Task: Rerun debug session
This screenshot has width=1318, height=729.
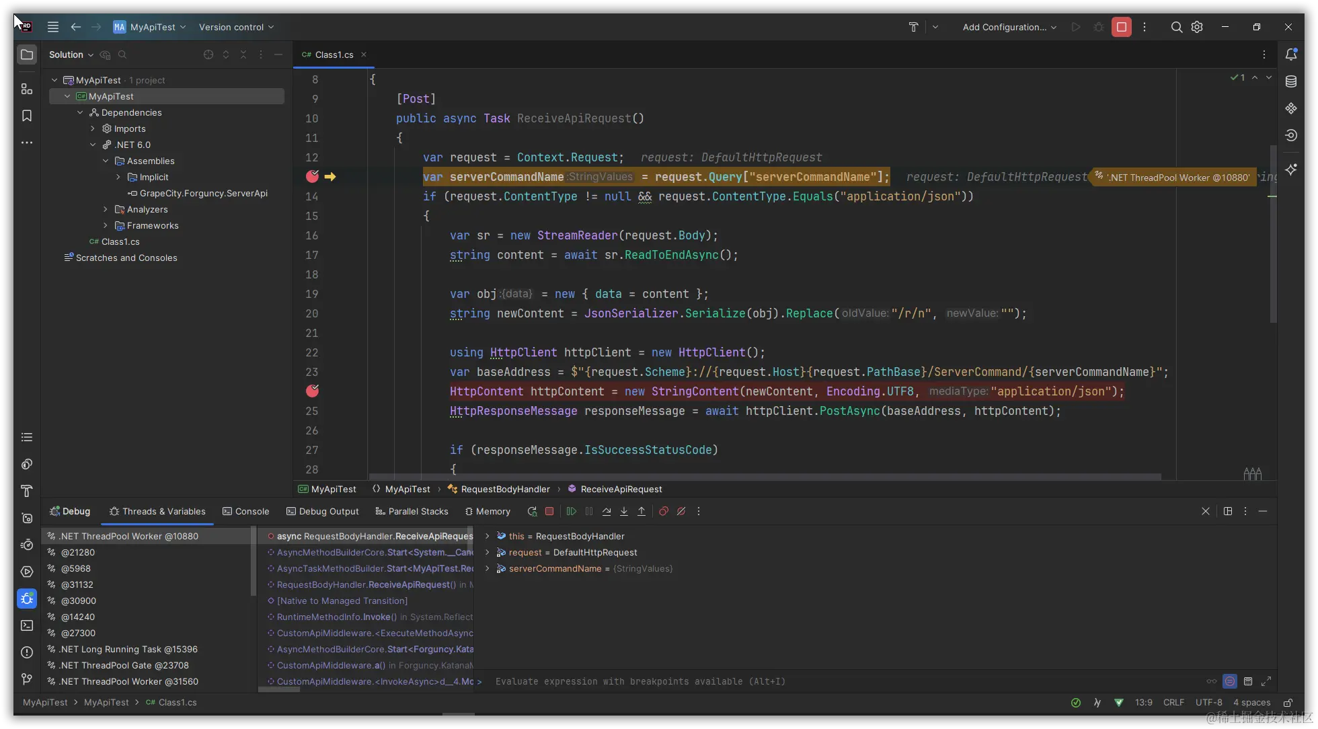Action: pyautogui.click(x=532, y=511)
